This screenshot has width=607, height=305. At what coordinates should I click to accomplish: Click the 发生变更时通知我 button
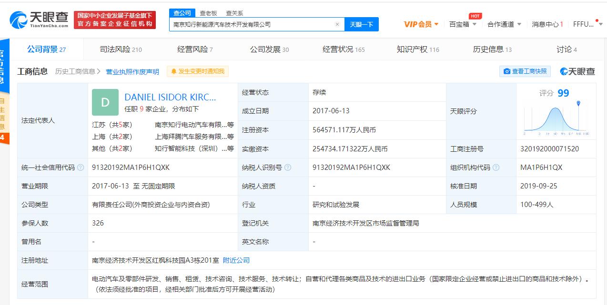(198, 71)
